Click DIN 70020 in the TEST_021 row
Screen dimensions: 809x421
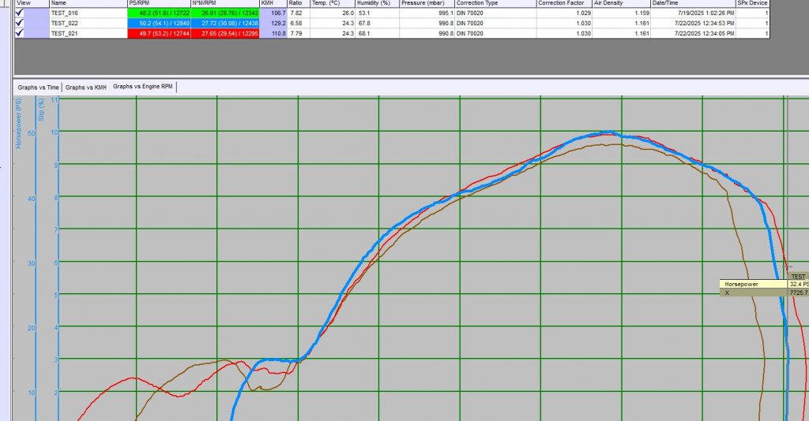[x=470, y=33]
